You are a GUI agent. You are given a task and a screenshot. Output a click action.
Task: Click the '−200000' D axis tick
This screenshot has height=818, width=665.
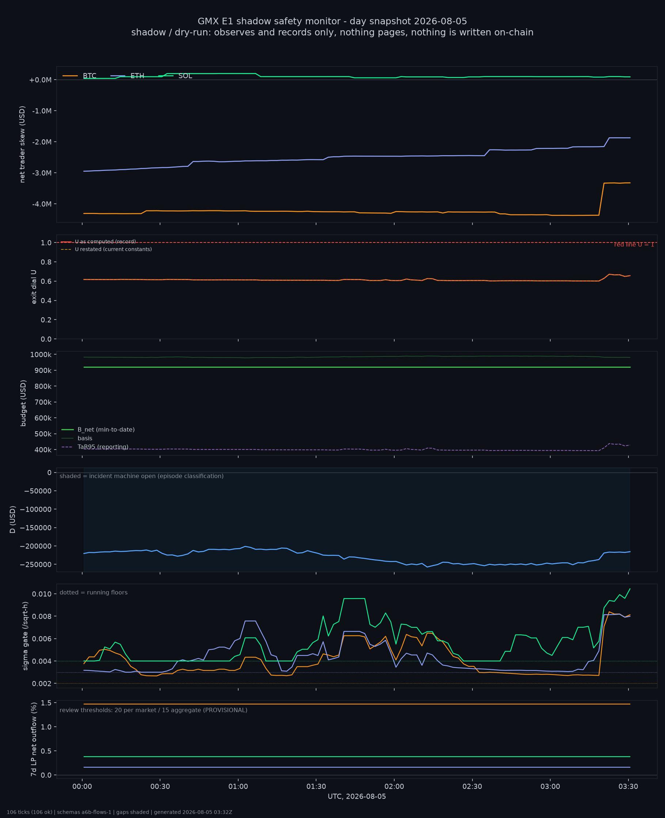[36, 546]
